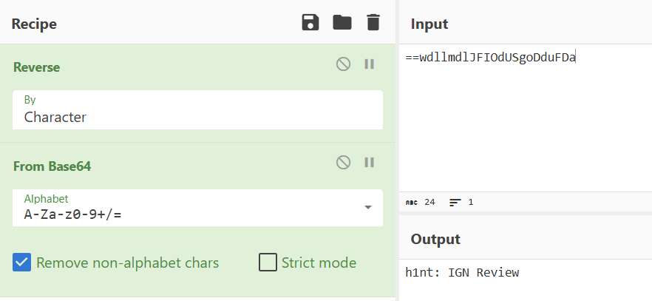Image resolution: width=652 pixels, height=301 pixels.
Task: Disable the From Base64 operation
Action: tap(343, 163)
